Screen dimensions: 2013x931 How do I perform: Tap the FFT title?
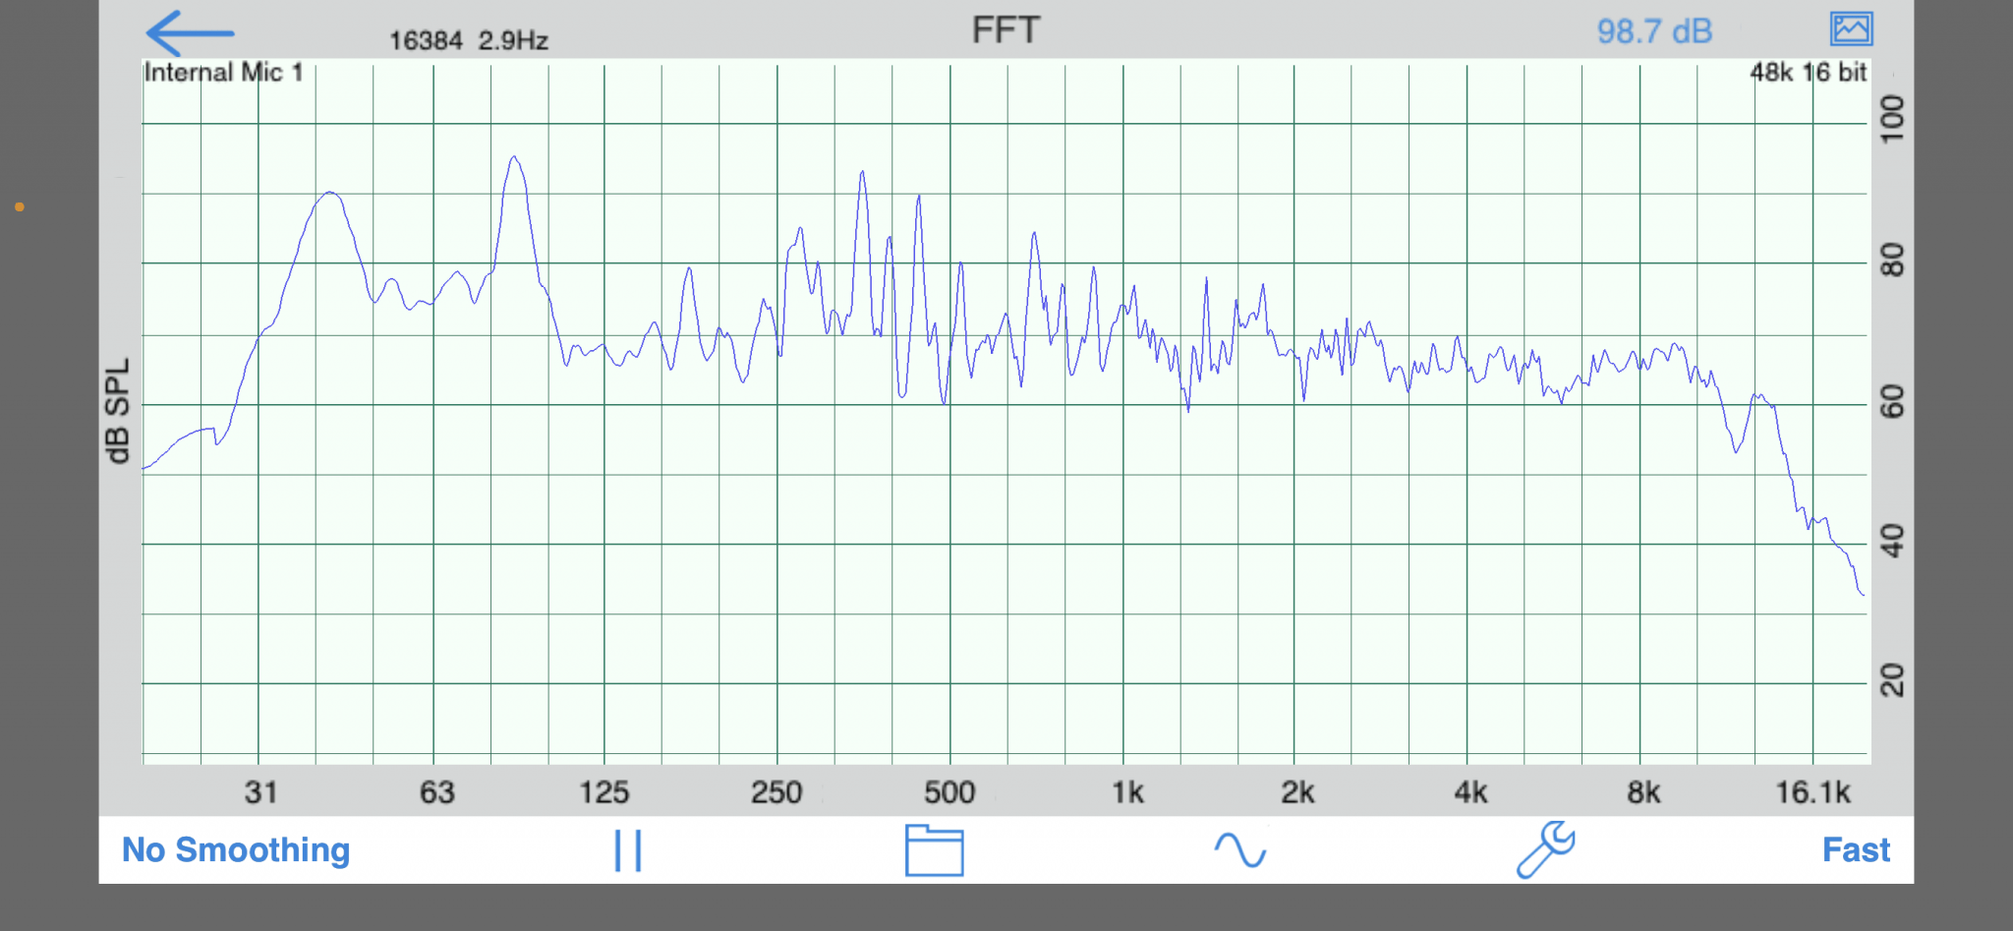[x=1006, y=30]
